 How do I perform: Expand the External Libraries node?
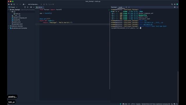8,26
